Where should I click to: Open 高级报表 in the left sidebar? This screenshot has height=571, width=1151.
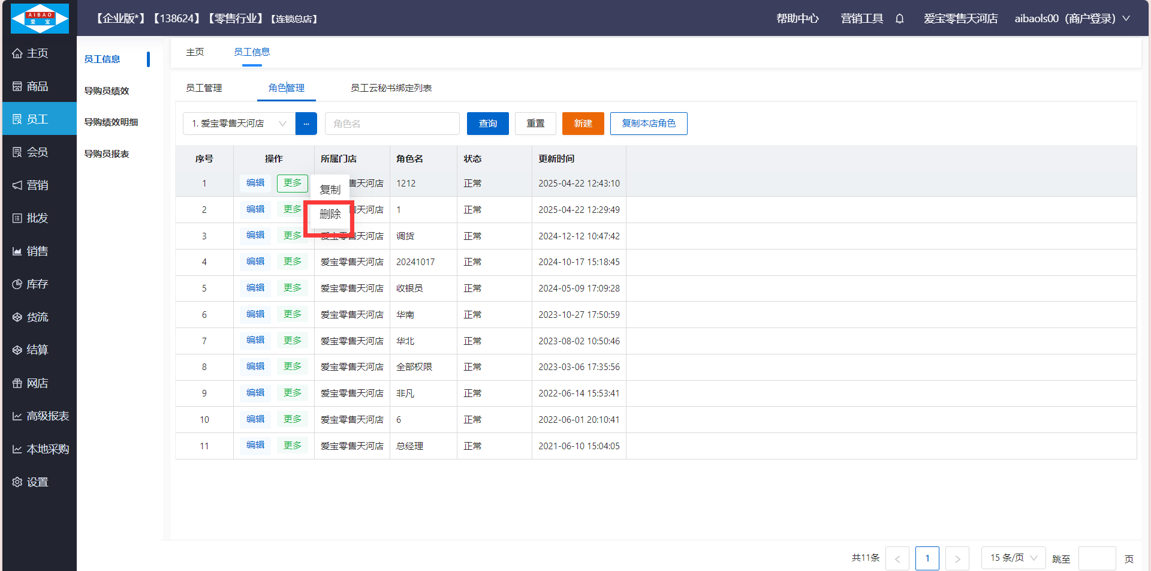coord(40,416)
